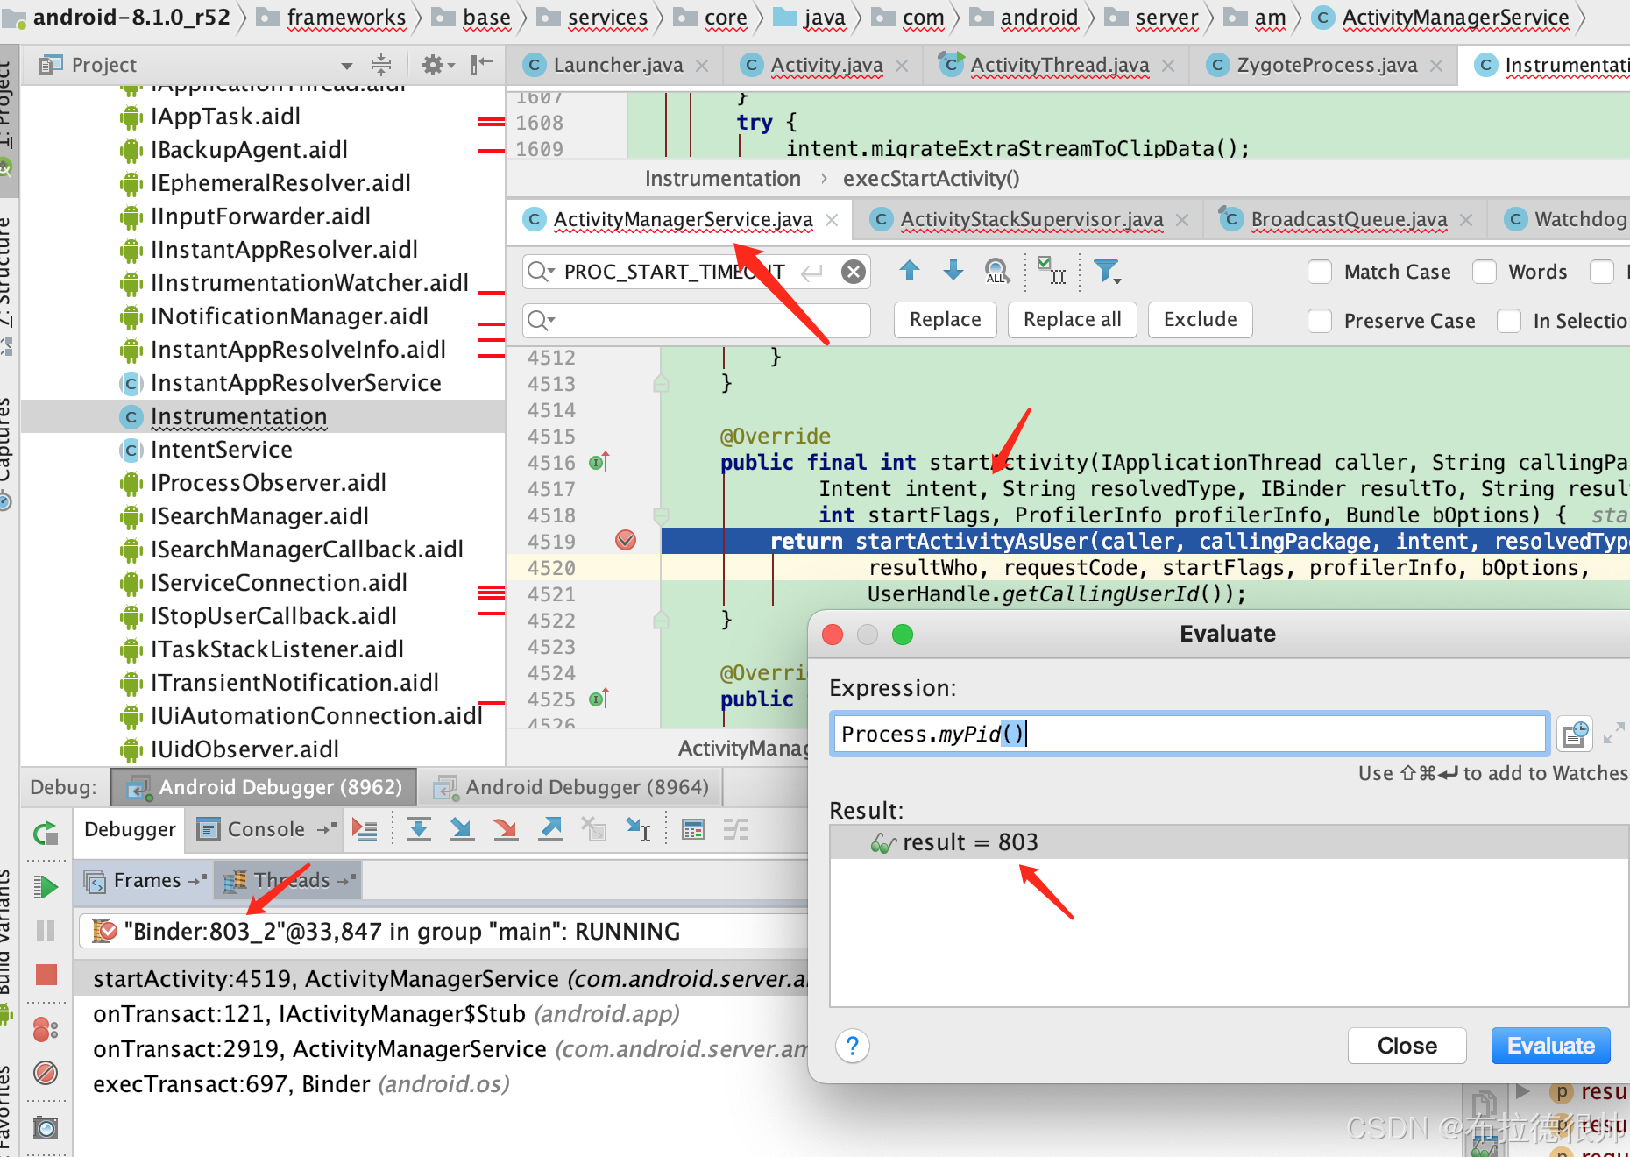This screenshot has width=1630, height=1157.
Task: Highlight all search matches with ALL icon
Action: click(x=996, y=273)
